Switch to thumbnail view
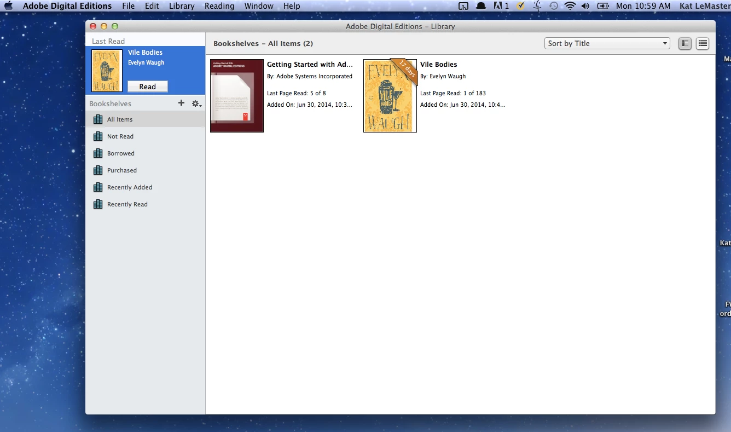Screen dimensions: 731x432 pyautogui.click(x=685, y=43)
